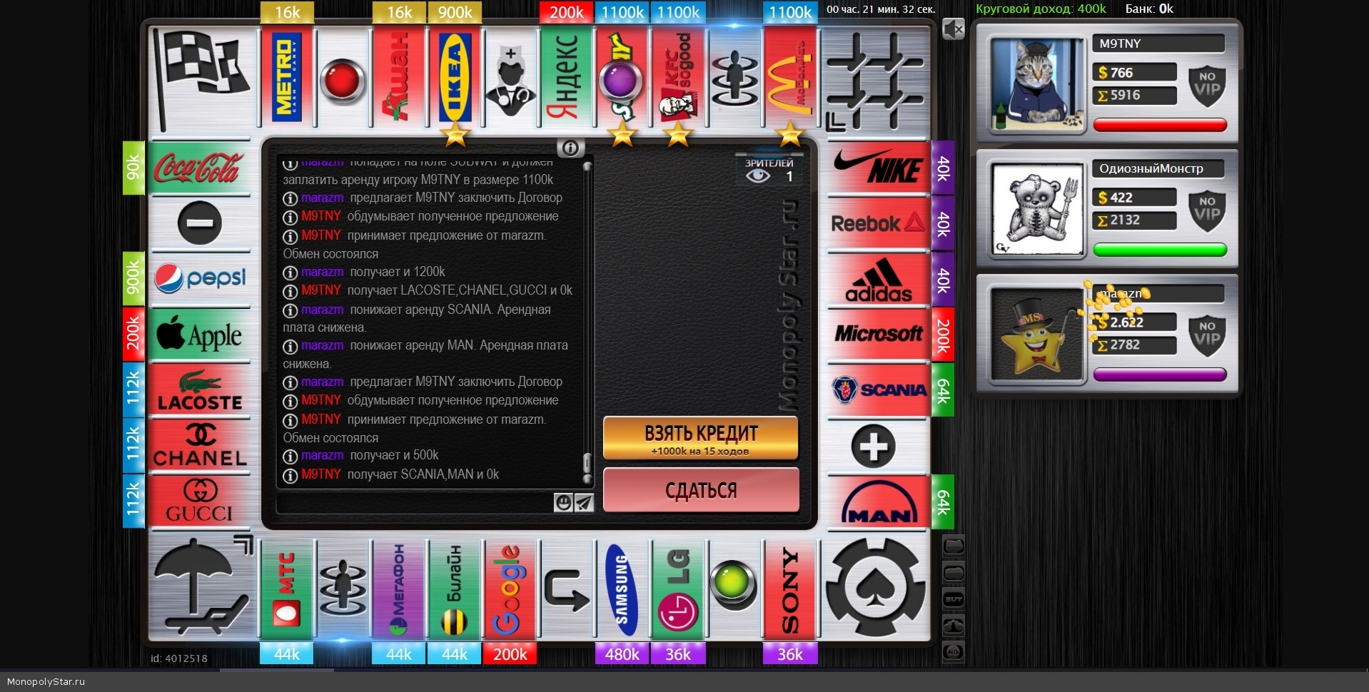Click the Круговой доход: 400k label
1369x692 pixels.
click(1041, 9)
